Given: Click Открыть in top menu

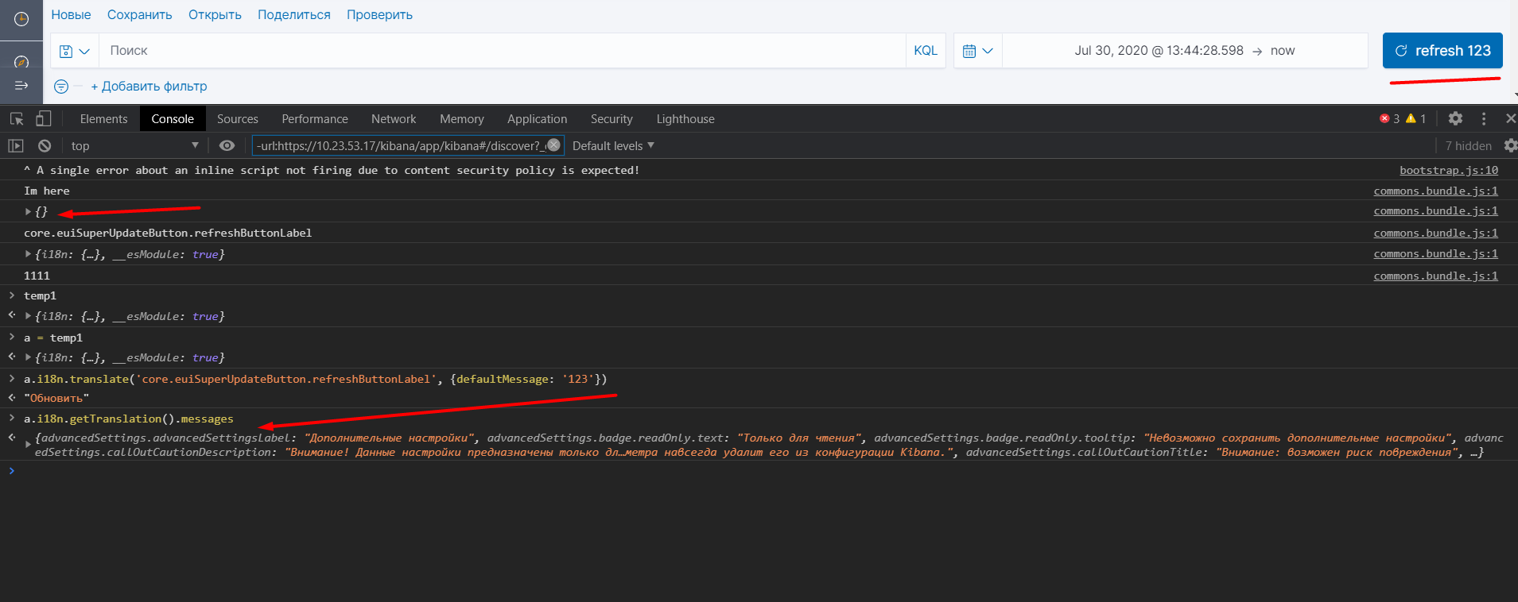Looking at the screenshot, I should click(x=215, y=14).
